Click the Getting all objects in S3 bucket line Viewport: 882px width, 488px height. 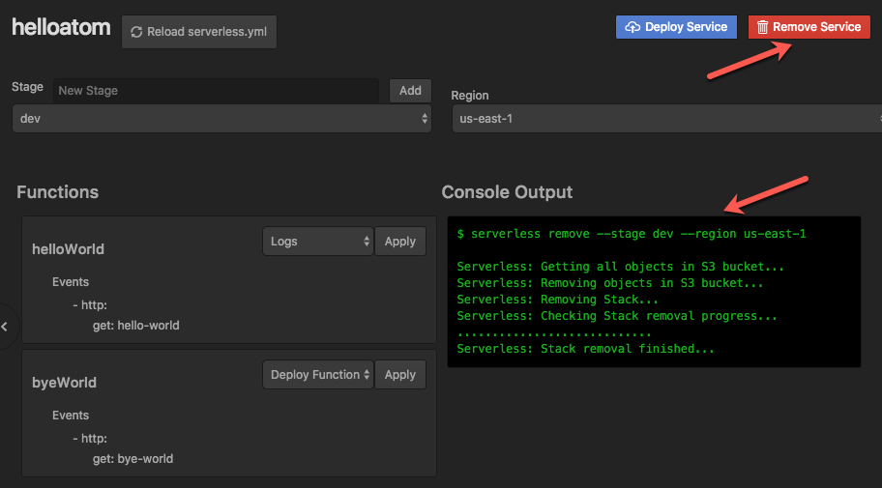pyautogui.click(x=620, y=267)
